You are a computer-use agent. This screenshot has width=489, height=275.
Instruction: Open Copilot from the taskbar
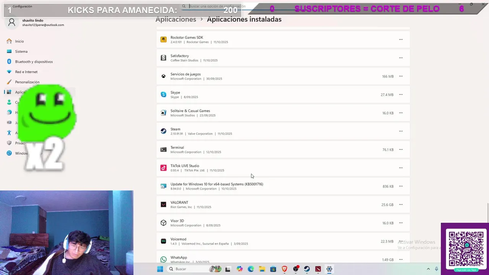240,269
